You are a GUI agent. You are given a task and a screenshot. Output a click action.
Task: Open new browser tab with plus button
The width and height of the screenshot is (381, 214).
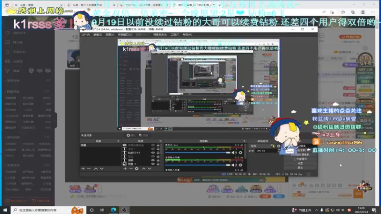coord(227,5)
